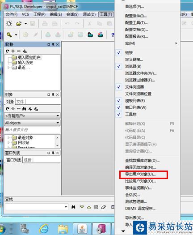The width and height of the screenshot is (193, 235).
Task: Click the key Log on icon
Action: tap(9, 35)
